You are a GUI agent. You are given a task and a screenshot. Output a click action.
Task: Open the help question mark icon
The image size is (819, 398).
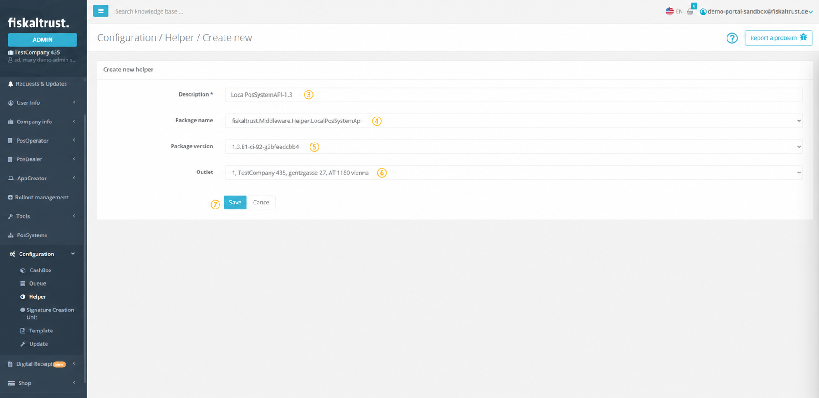(x=732, y=38)
